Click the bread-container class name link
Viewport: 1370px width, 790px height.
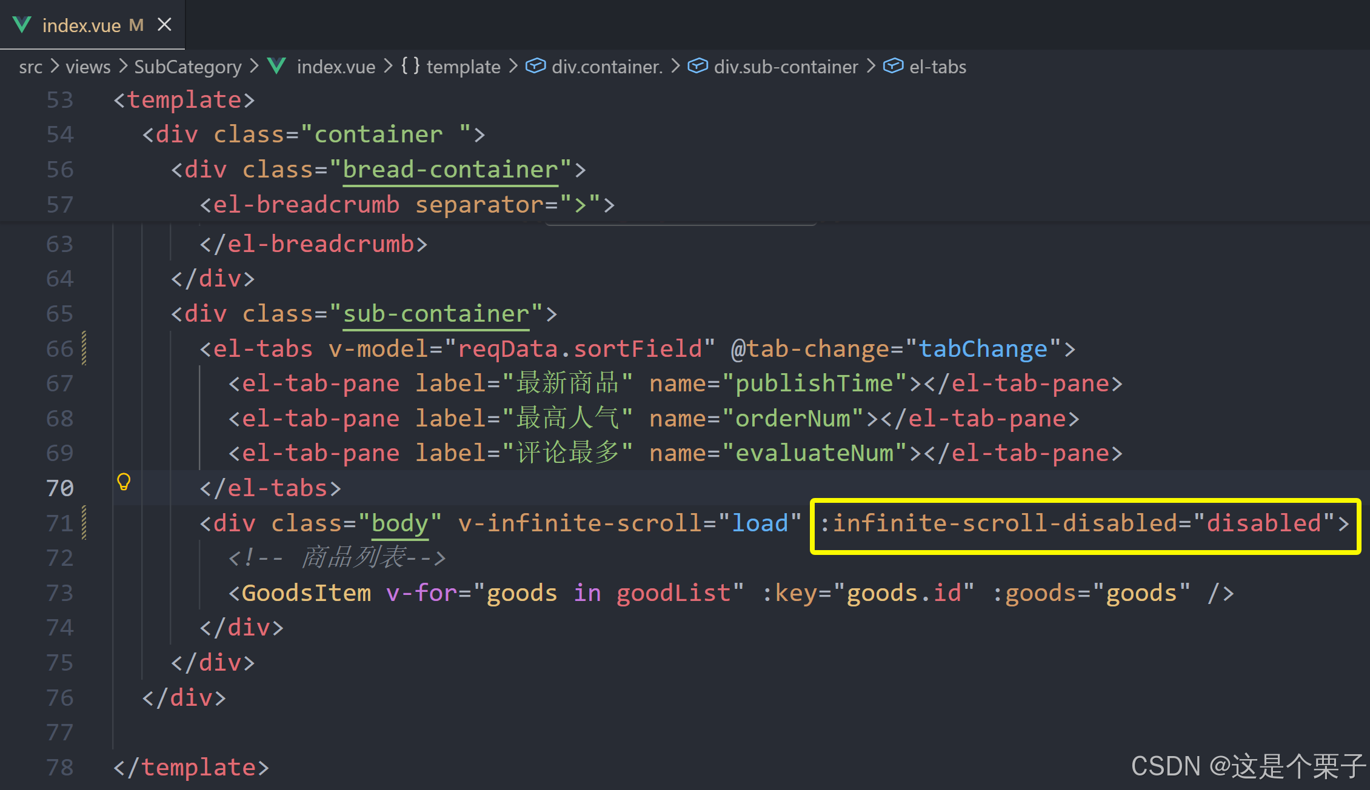pyautogui.click(x=450, y=170)
